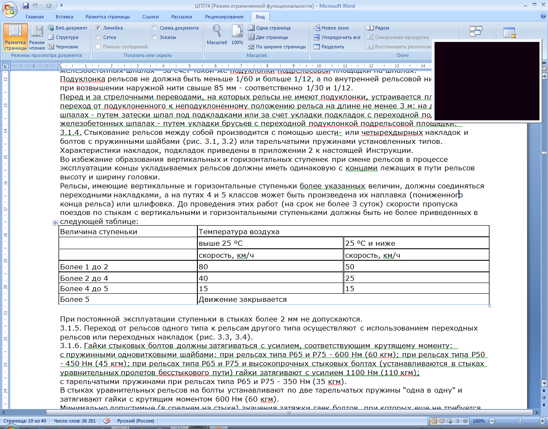Click zoom out minus button
This screenshot has height=429, width=548.
click(492, 421)
